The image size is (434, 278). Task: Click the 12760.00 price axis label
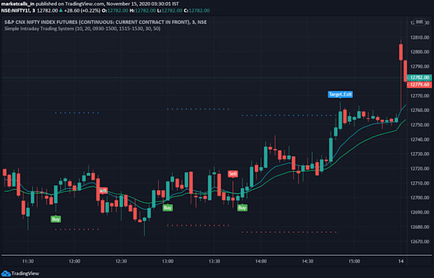pos(419,110)
